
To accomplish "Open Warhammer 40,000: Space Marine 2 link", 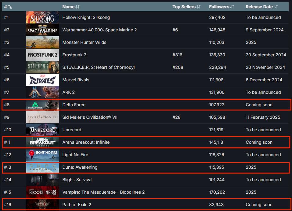I will (100, 30).
